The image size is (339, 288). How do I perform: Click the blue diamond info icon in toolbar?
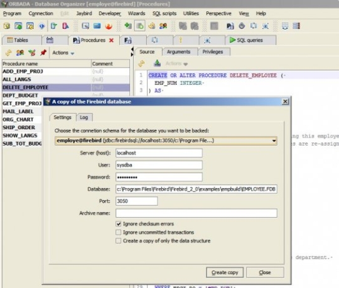pyautogui.click(x=41, y=26)
